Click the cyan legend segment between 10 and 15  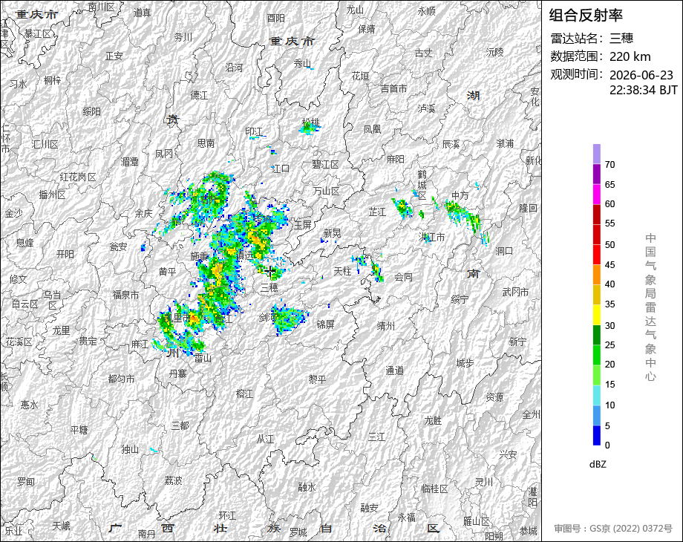[x=597, y=395]
